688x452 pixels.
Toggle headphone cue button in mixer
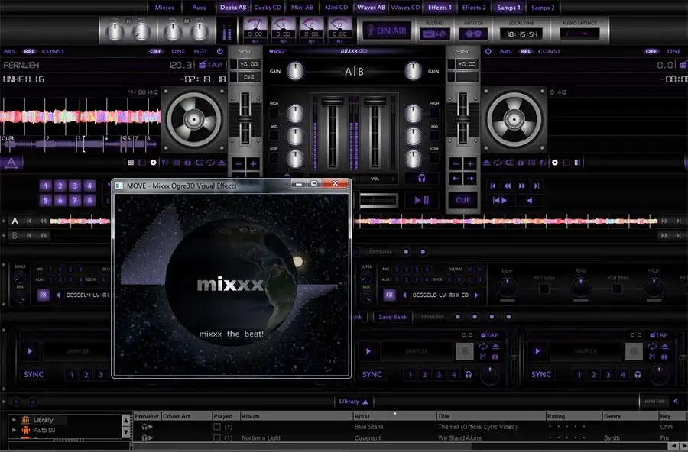[x=421, y=178]
